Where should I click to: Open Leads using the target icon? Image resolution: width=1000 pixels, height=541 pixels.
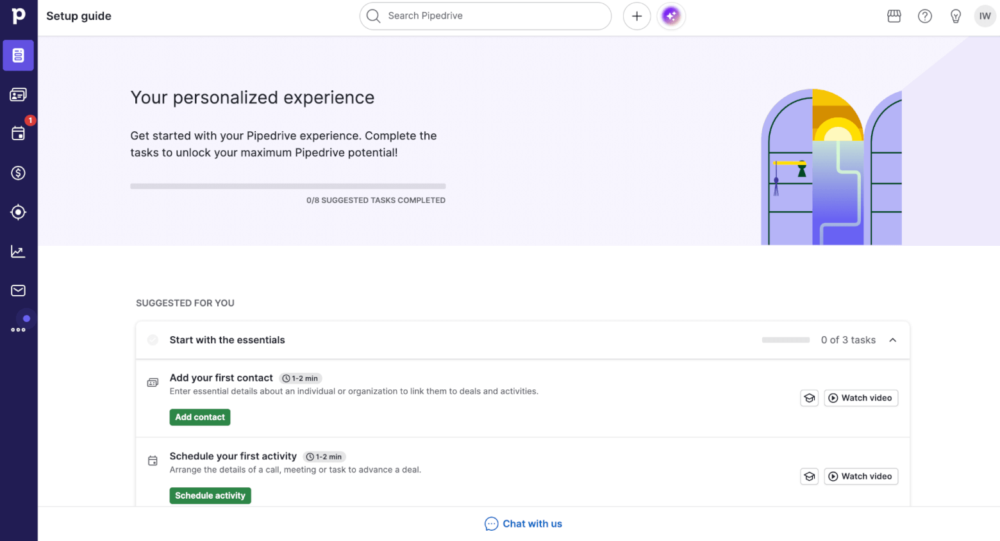click(x=18, y=212)
